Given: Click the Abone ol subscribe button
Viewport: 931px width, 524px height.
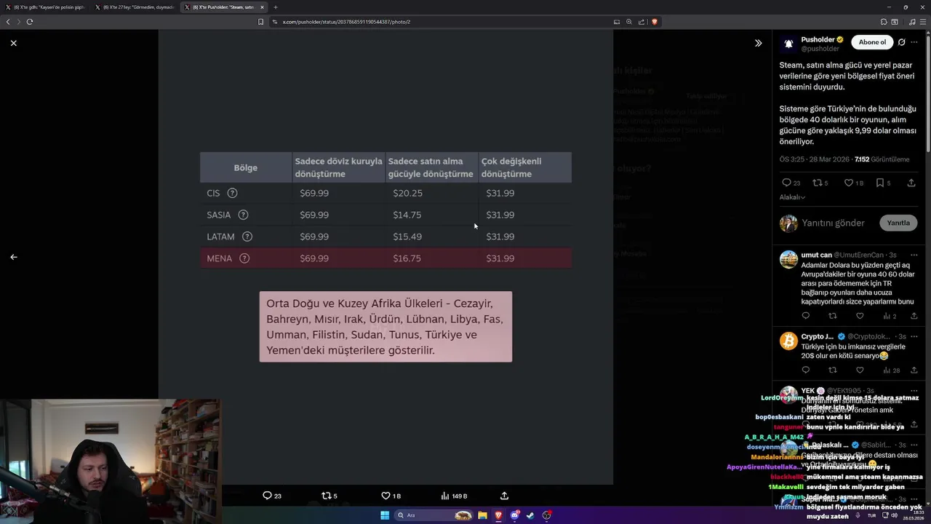Looking at the screenshot, I should click(x=872, y=42).
